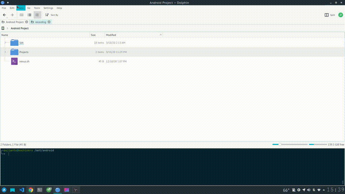Click the nexus.sh file name

(24, 62)
